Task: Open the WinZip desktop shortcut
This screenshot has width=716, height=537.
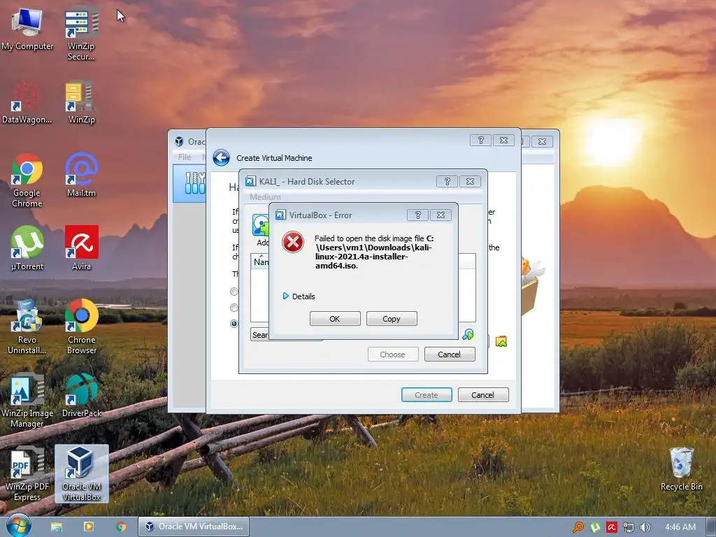Action: 81,103
